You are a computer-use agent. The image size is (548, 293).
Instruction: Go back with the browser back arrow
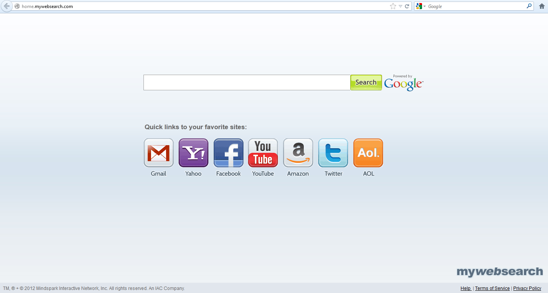pyautogui.click(x=6, y=6)
